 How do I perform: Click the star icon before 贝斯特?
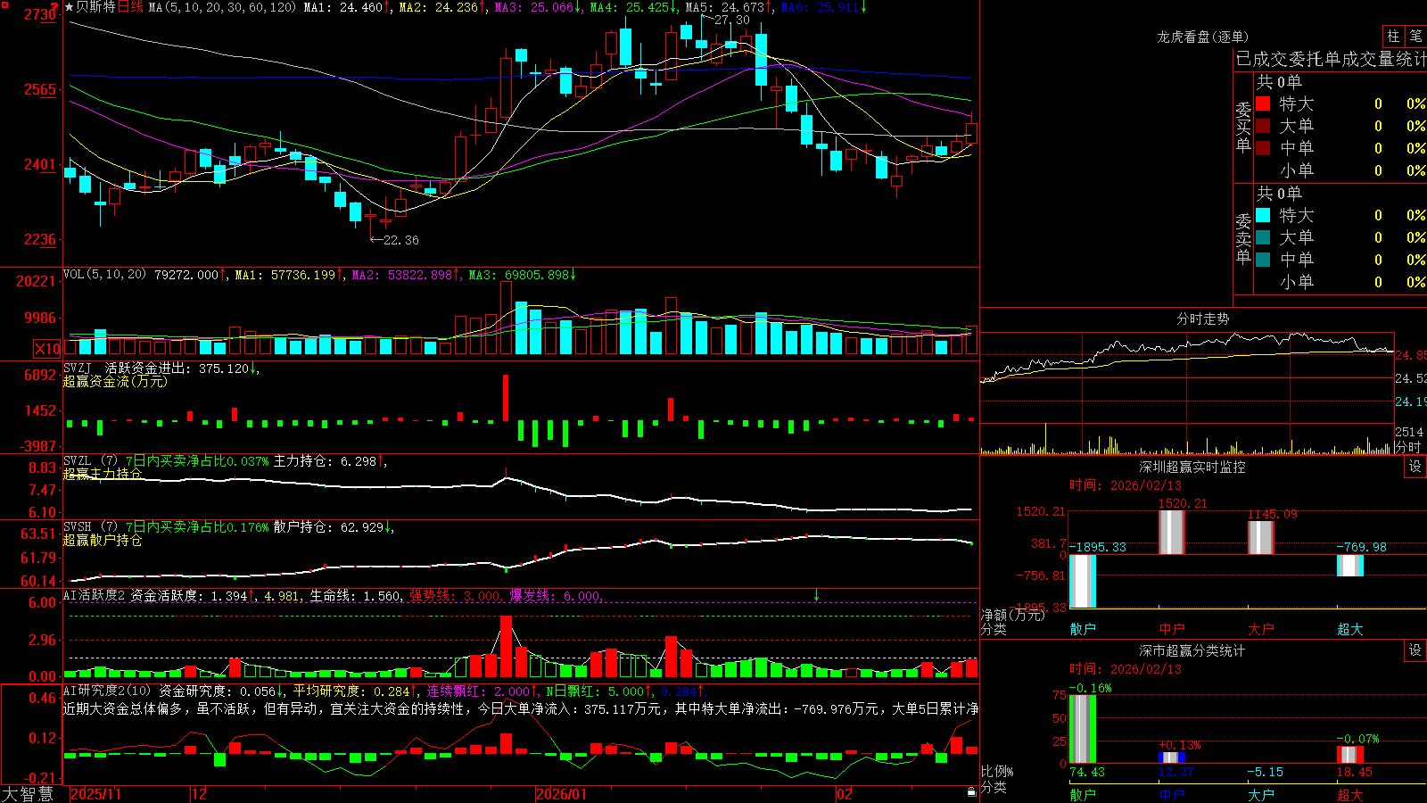[x=69, y=7]
